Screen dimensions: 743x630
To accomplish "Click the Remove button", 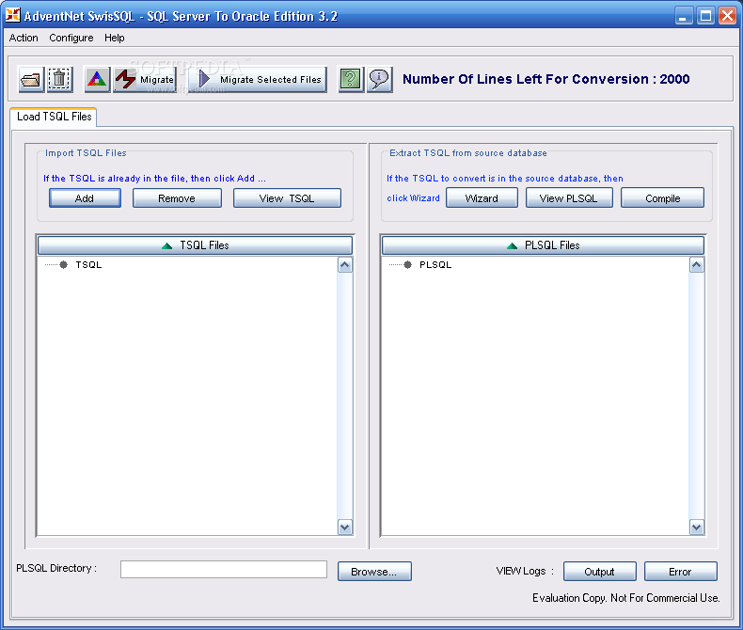I will click(x=177, y=198).
